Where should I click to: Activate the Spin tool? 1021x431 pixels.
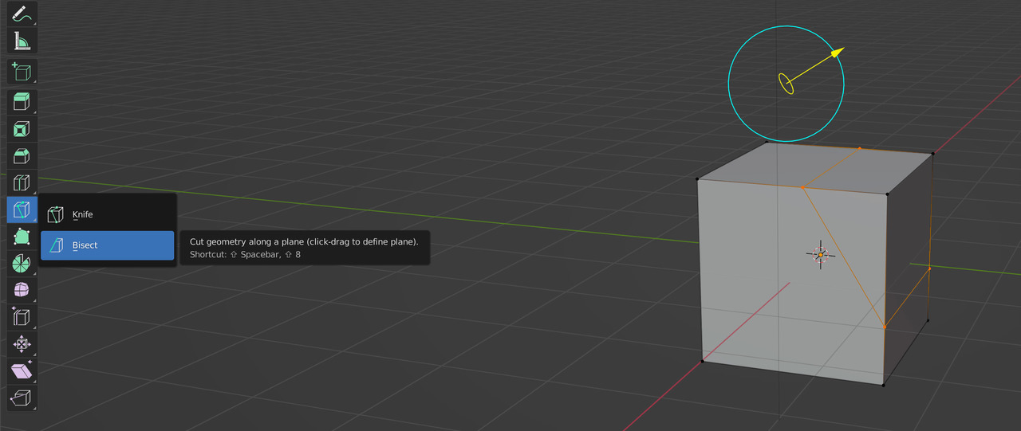22,264
